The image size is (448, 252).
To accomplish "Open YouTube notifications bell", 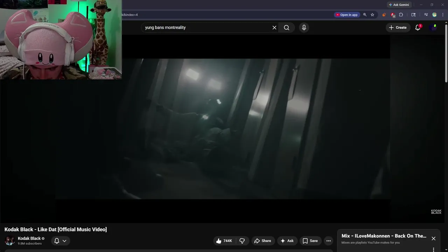I will (418, 28).
